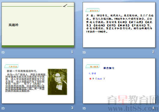Click the animation star icon under slide 1
The image size is (159, 112).
point(3,52)
